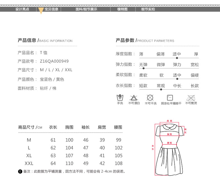This screenshot has height=180, width=220.
Task: Click the product code Z16QA000949
Action: 54,61
